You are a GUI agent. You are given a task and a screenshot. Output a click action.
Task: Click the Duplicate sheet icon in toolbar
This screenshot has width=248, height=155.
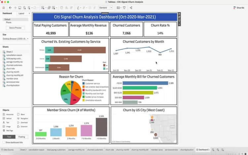tap(49, 8)
